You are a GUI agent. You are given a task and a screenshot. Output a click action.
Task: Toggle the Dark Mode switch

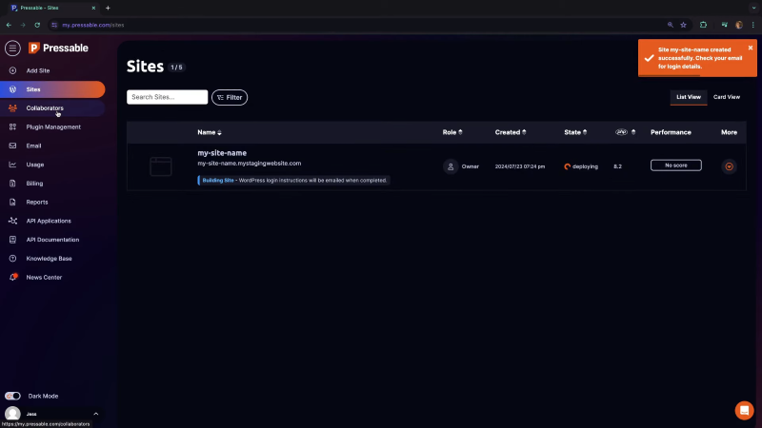[x=13, y=396]
